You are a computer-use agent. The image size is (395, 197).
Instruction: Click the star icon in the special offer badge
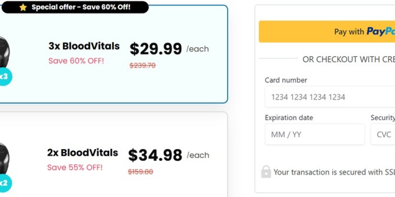23,8
